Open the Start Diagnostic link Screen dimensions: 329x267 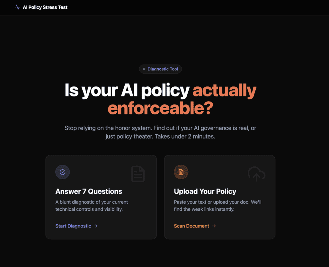coord(73,226)
